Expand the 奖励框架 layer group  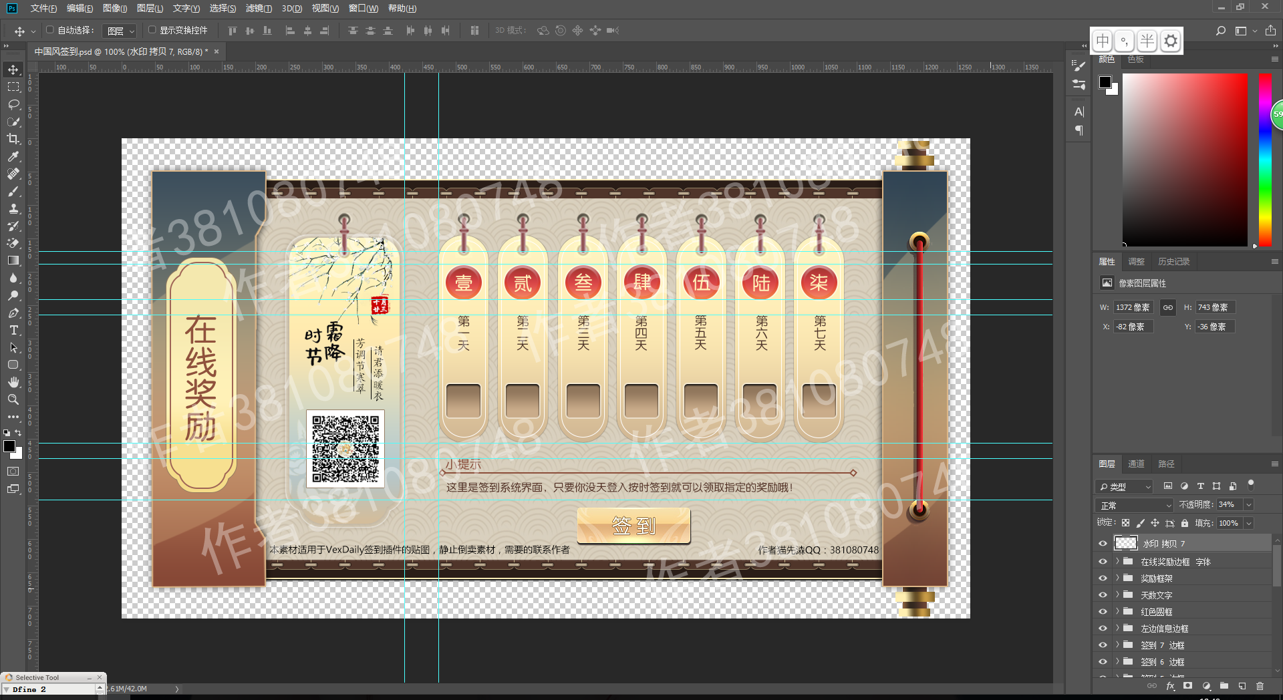click(x=1117, y=578)
